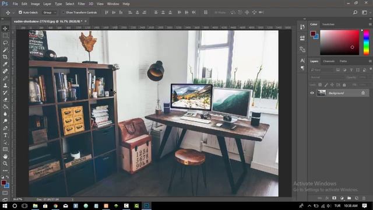Select the Eyedropper tool
The width and height of the screenshot is (373, 210).
(x=5, y=64)
